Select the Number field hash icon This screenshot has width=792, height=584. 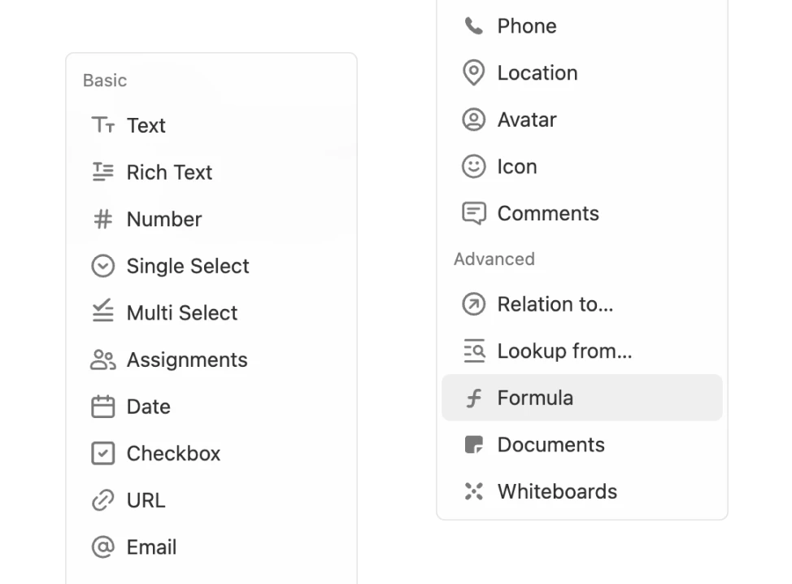click(x=102, y=219)
